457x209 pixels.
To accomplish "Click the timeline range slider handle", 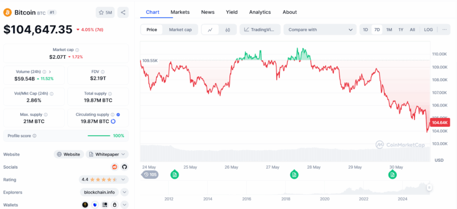I will tap(429, 187).
